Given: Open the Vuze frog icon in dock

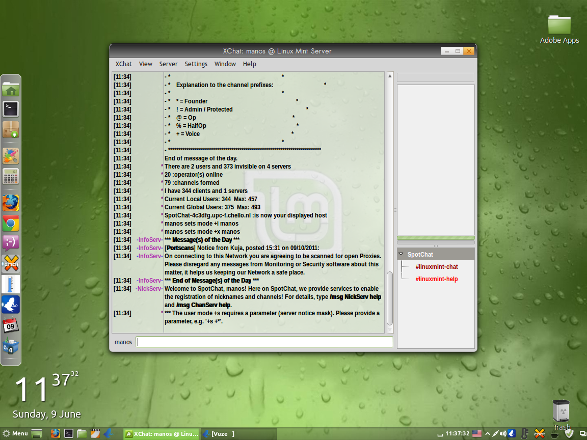Looking at the screenshot, I should 11,304.
